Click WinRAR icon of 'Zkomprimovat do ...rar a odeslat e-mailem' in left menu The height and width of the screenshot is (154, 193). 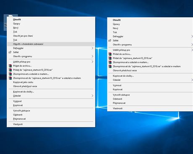coord(10,78)
